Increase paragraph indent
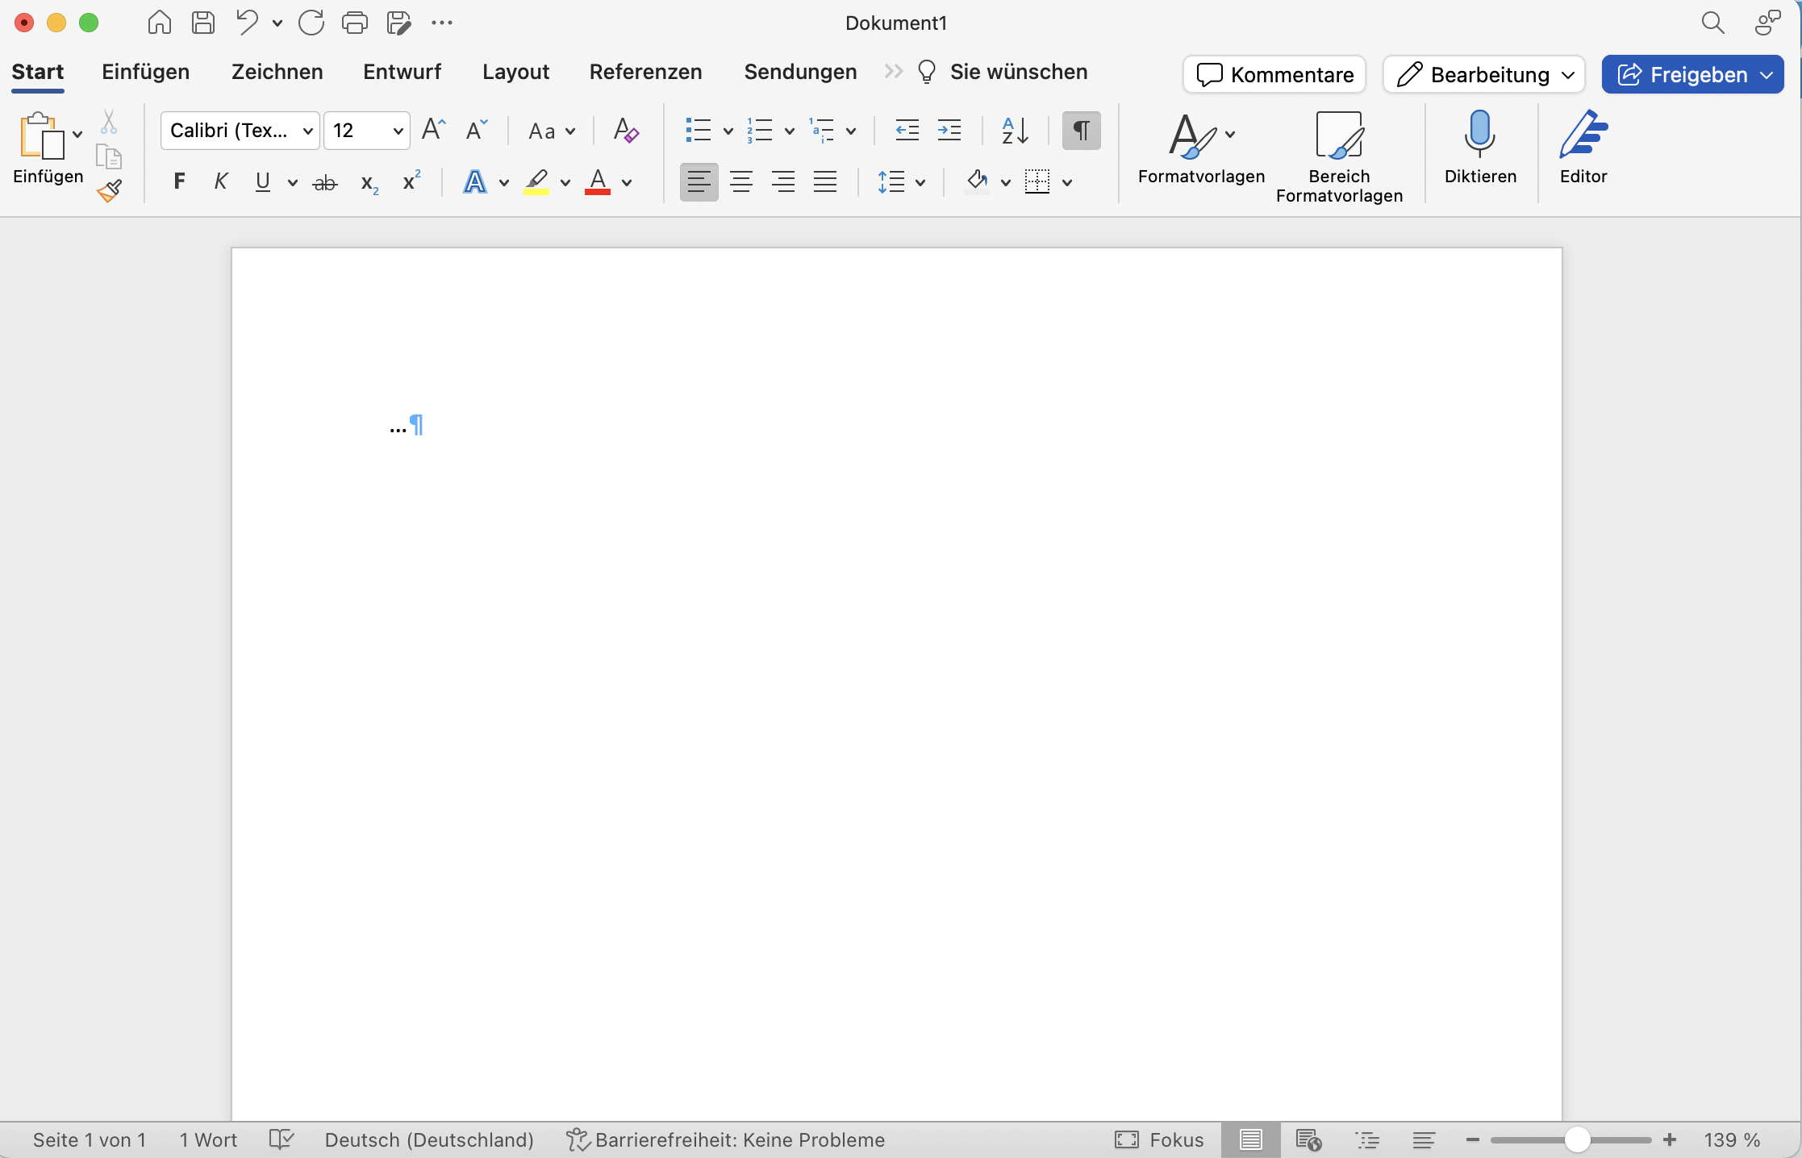Image resolution: width=1802 pixels, height=1158 pixels. (949, 130)
